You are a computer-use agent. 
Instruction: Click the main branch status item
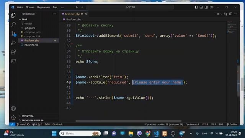(x=21, y=124)
